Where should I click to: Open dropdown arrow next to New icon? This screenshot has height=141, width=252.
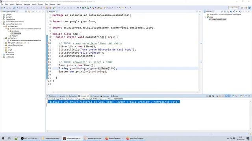[4, 8]
